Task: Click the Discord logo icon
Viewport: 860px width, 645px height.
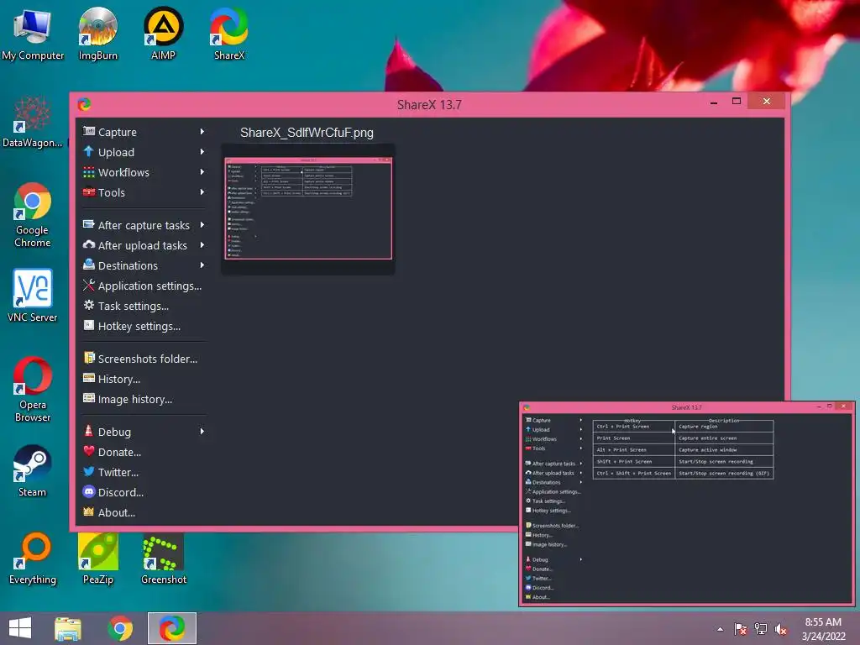Action: tap(89, 491)
